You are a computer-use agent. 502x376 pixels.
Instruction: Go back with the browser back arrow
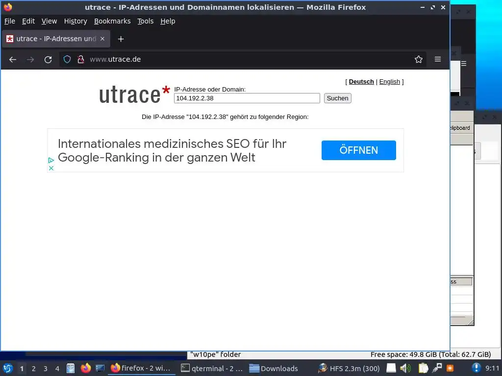click(x=12, y=59)
